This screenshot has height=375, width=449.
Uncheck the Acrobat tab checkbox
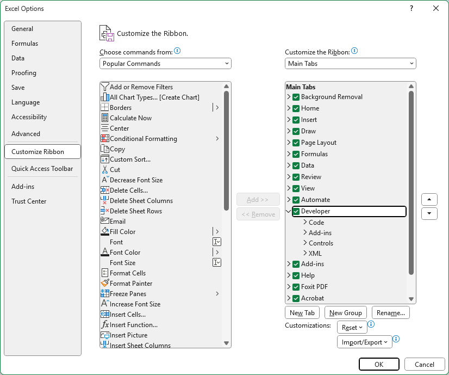(296, 299)
